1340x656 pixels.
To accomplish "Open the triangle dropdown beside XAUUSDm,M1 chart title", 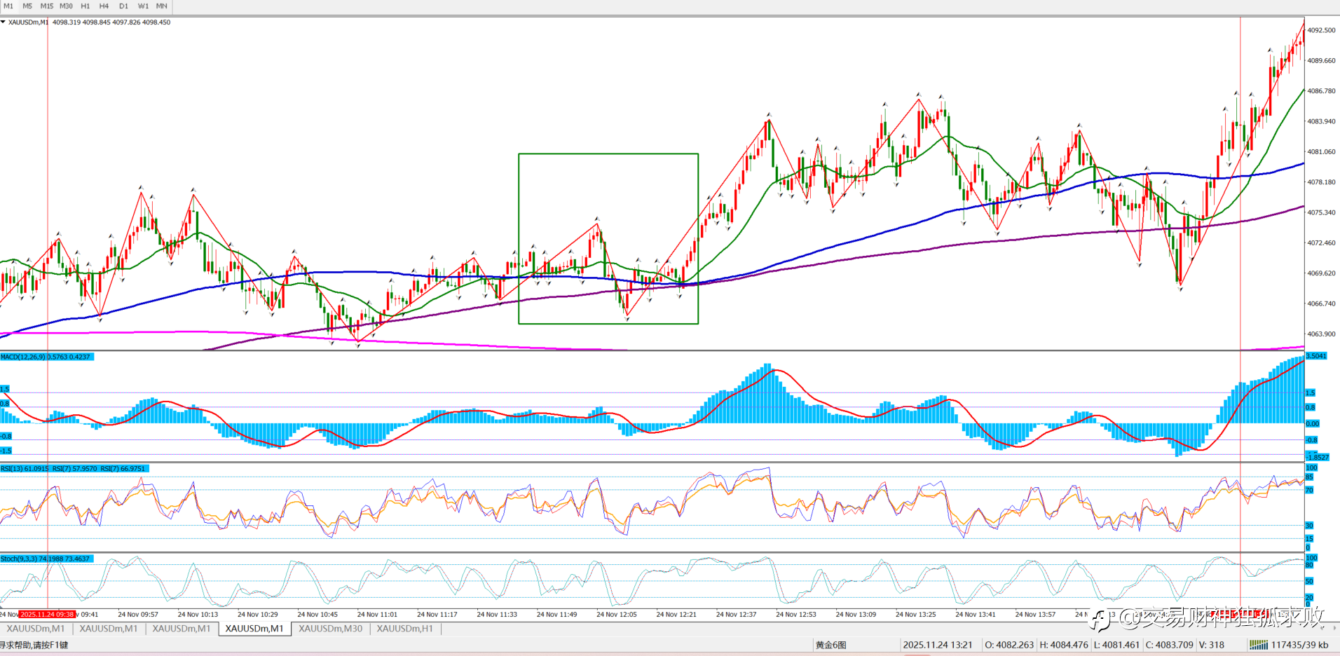I will click(x=4, y=22).
